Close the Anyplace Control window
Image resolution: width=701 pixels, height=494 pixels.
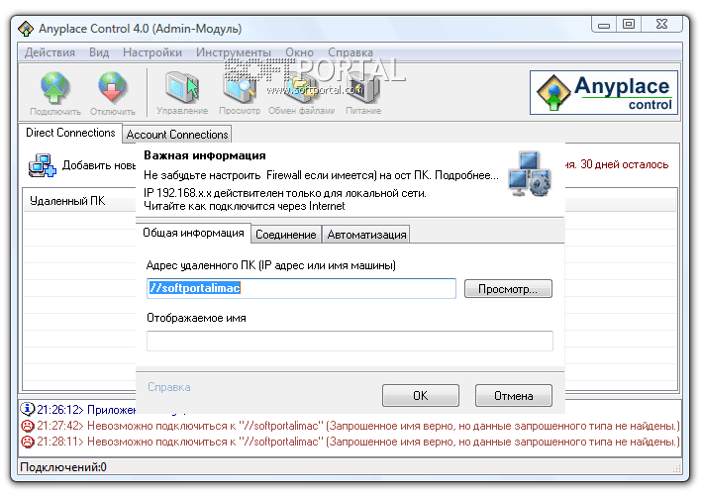click(661, 25)
